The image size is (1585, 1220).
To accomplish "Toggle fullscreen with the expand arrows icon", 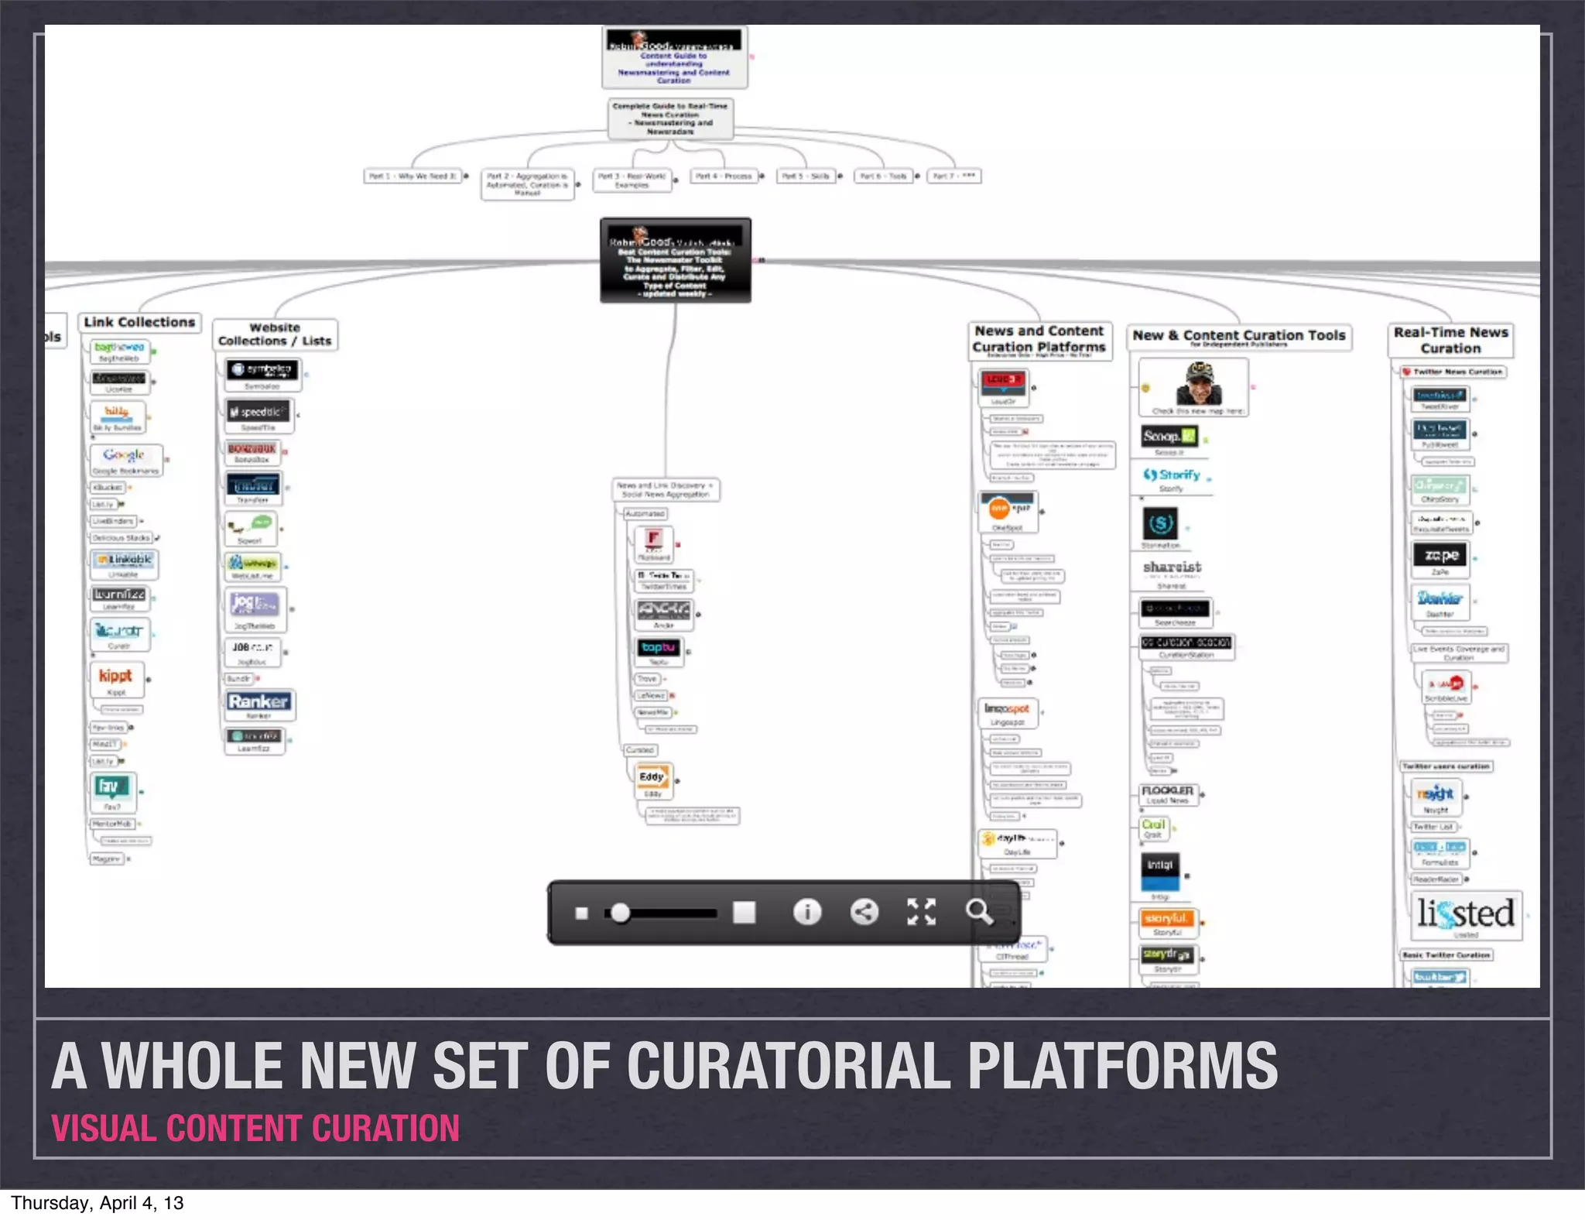I will (x=921, y=912).
